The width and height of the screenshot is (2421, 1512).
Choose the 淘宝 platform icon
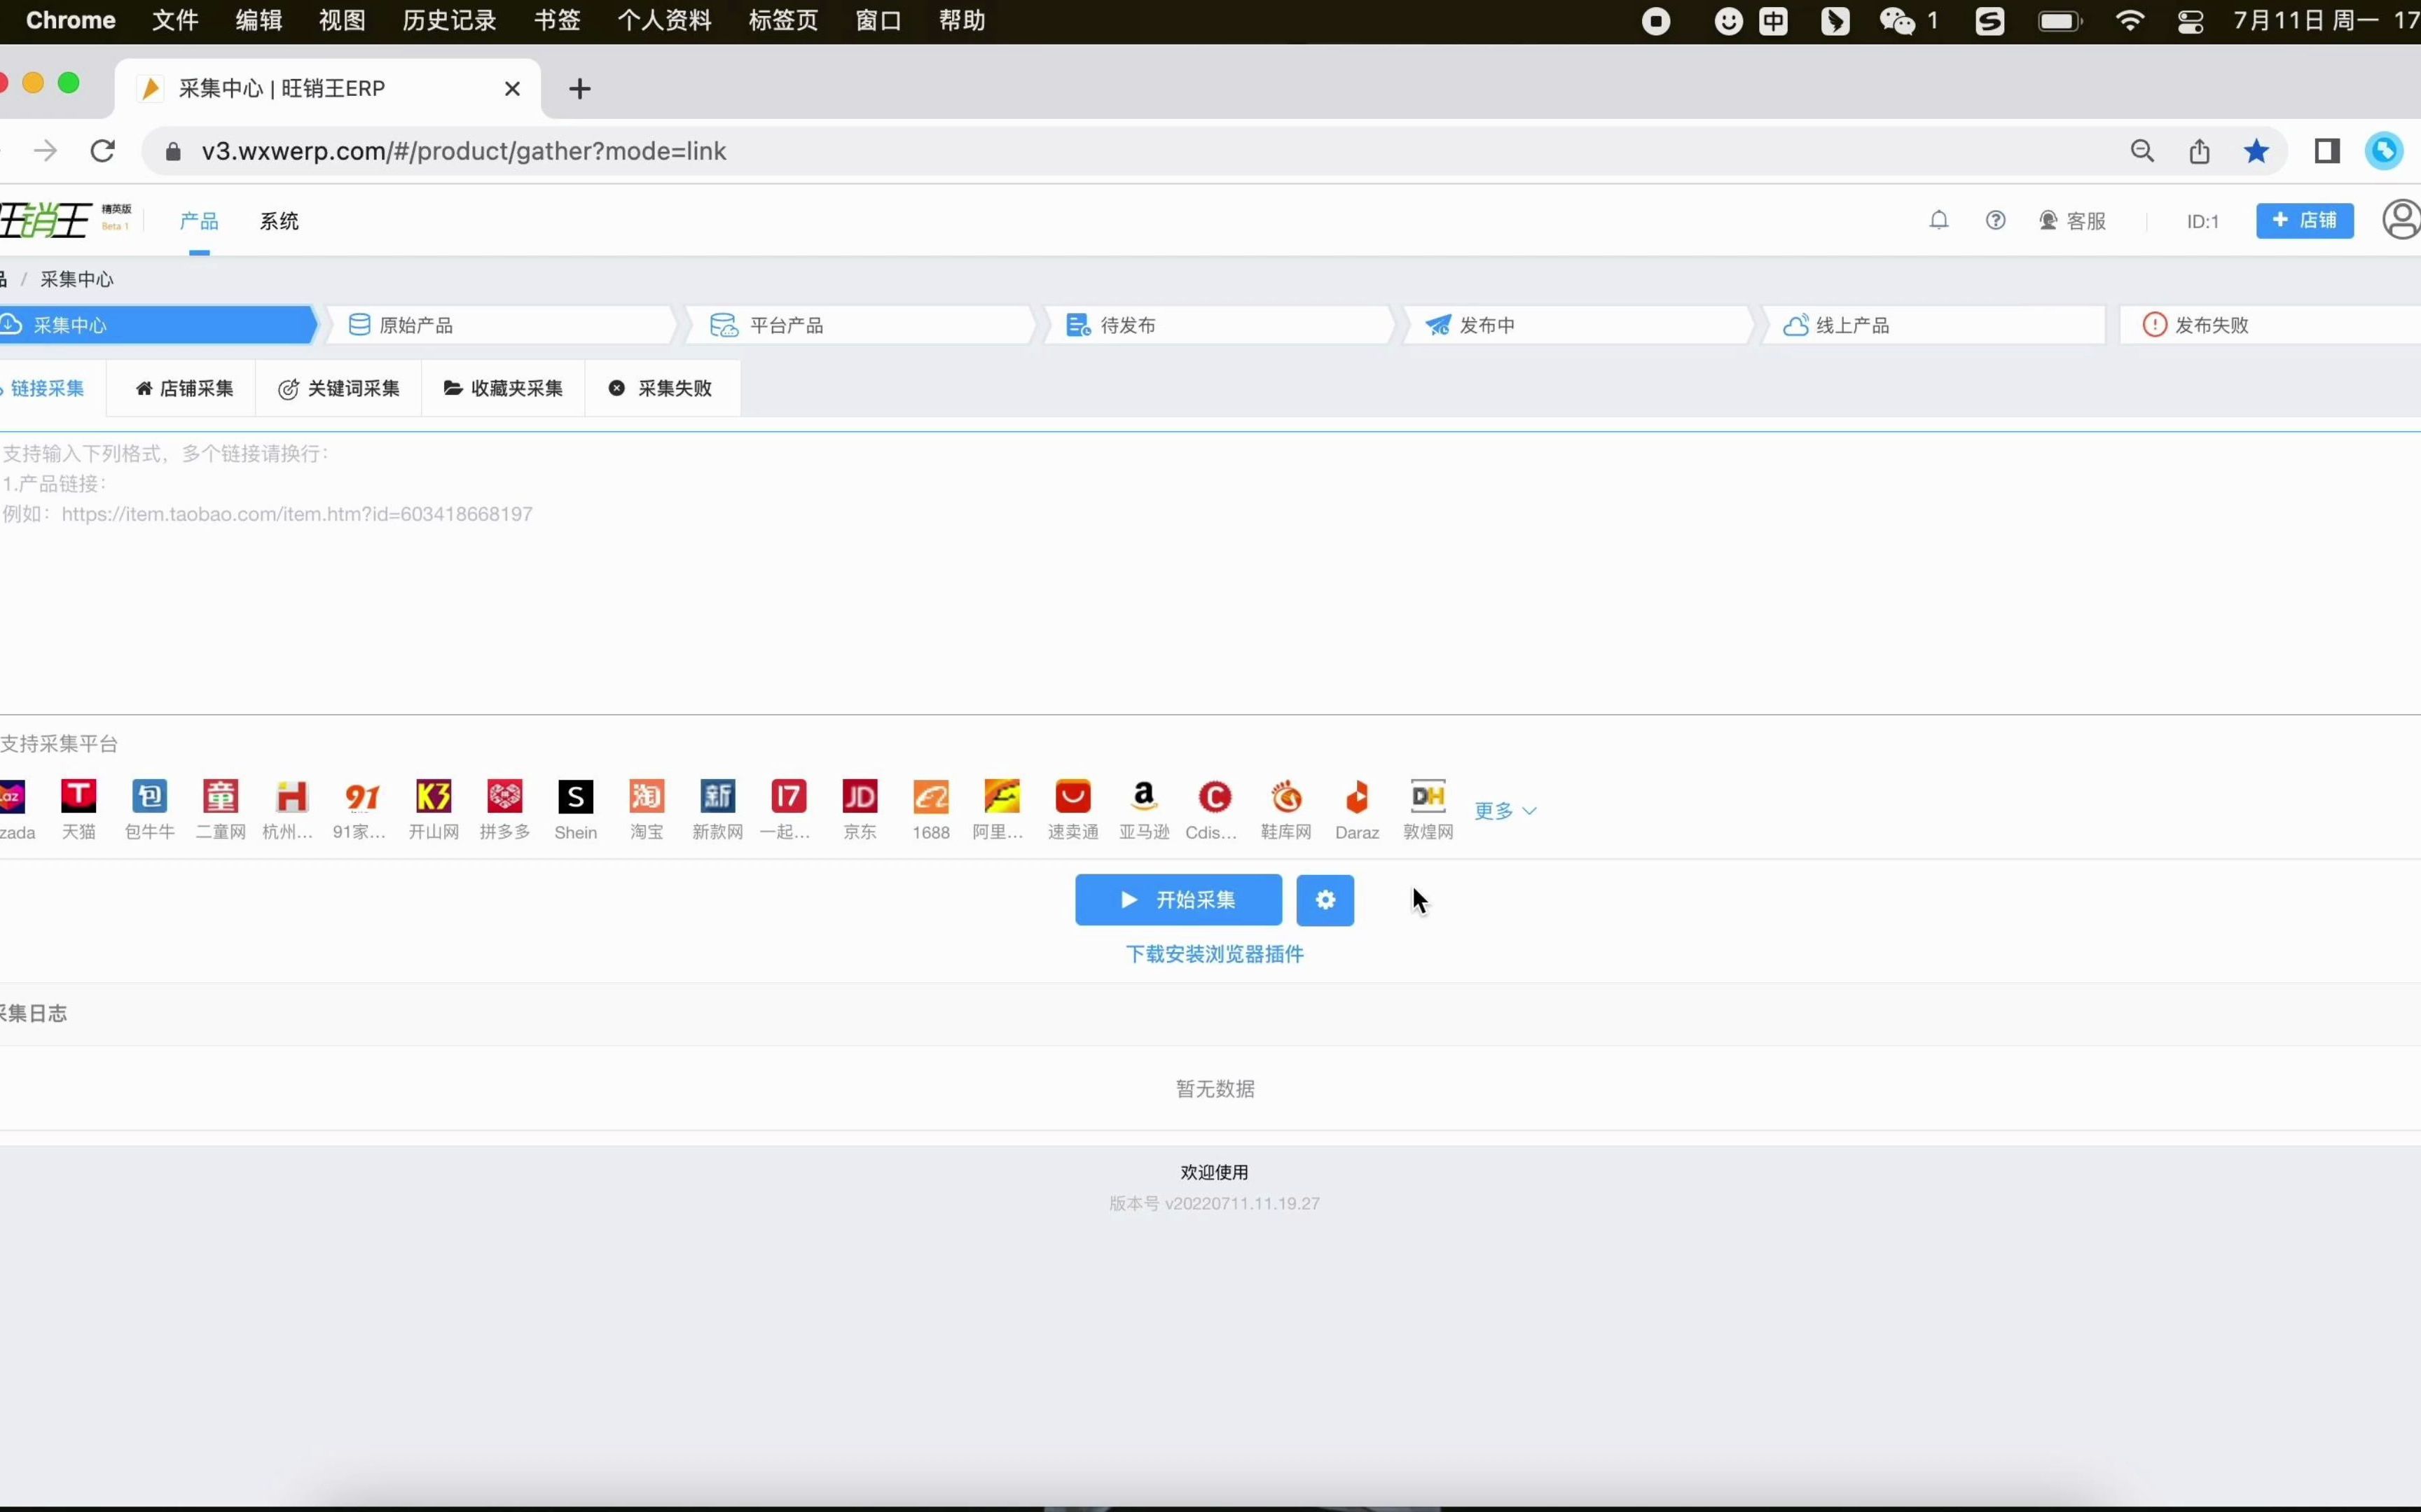[647, 797]
